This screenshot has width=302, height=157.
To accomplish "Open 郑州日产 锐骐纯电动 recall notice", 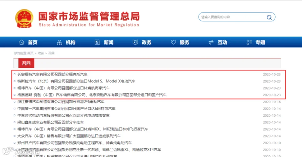I will [74, 143].
